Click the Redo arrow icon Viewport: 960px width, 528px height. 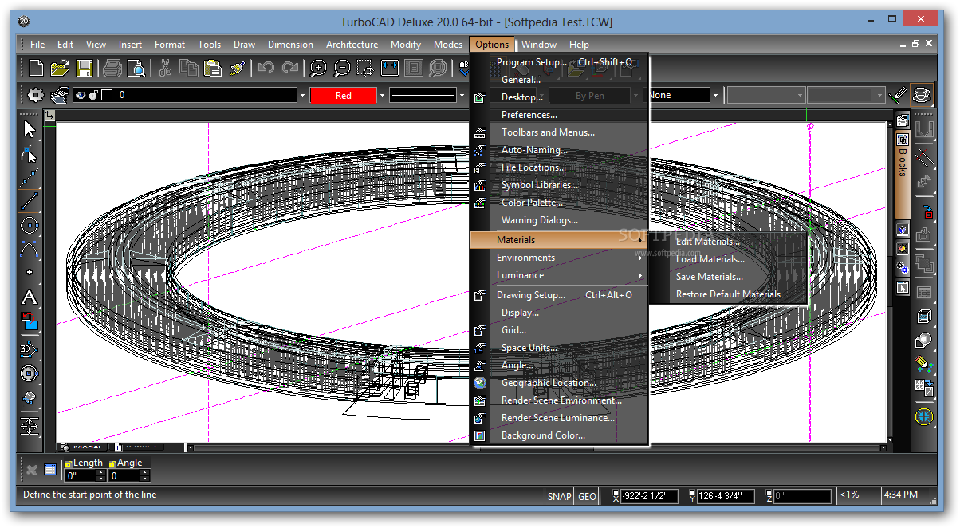click(x=289, y=69)
